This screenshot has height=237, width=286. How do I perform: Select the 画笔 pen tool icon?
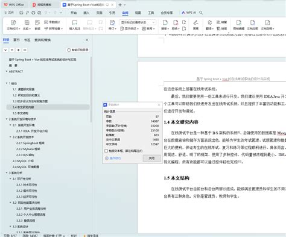[x=195, y=25]
